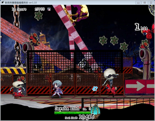Click the Soul limit 19406 counter
The height and width of the screenshot is (121, 155).
pyautogui.click(x=80, y=117)
